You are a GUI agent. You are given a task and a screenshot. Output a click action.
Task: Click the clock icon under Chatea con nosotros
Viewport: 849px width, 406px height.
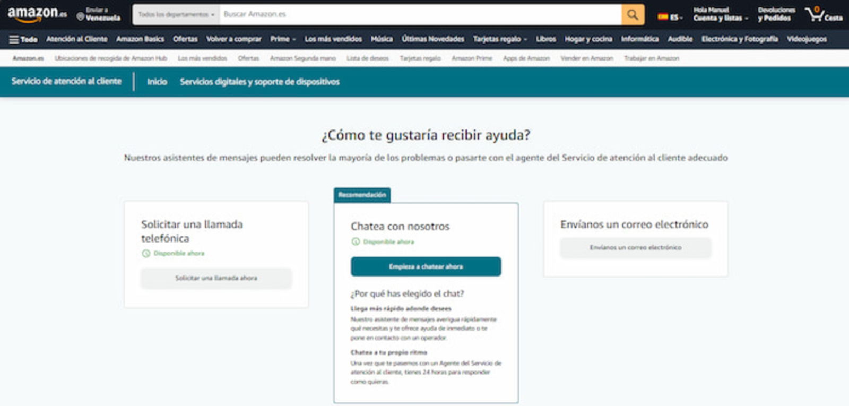[356, 241]
